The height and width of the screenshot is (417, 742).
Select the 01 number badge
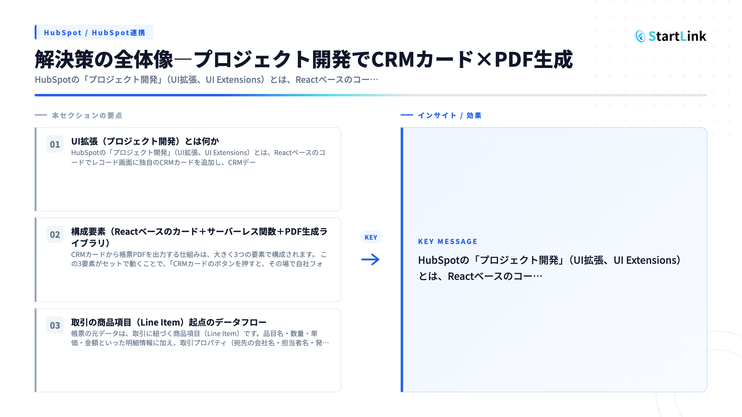tap(55, 144)
